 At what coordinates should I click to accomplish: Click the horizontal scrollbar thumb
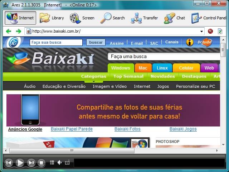72,150
